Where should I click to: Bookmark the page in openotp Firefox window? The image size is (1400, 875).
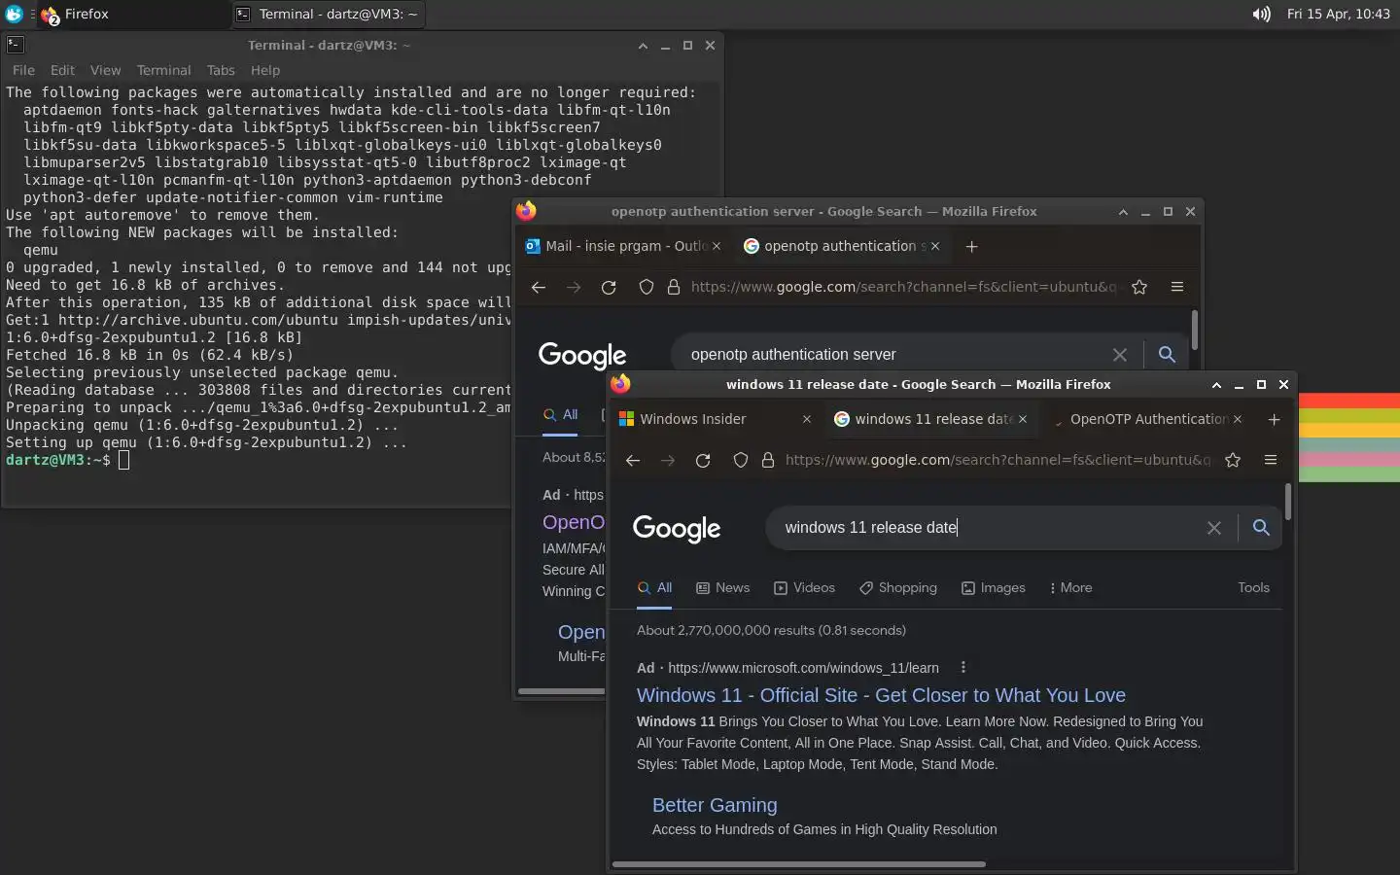click(x=1139, y=287)
